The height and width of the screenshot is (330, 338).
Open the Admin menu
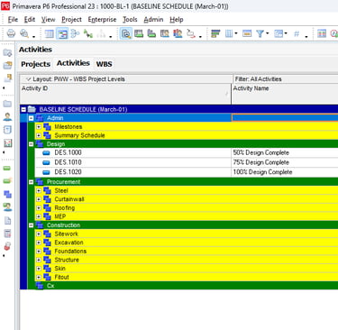pyautogui.click(x=153, y=20)
